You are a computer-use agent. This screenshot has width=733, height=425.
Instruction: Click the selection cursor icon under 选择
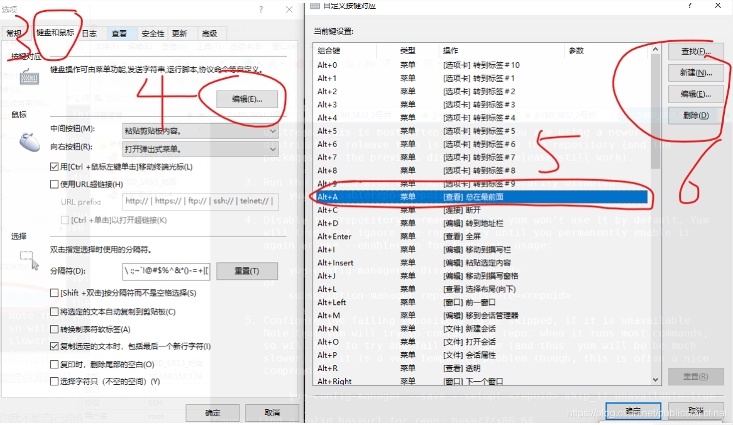click(26, 256)
